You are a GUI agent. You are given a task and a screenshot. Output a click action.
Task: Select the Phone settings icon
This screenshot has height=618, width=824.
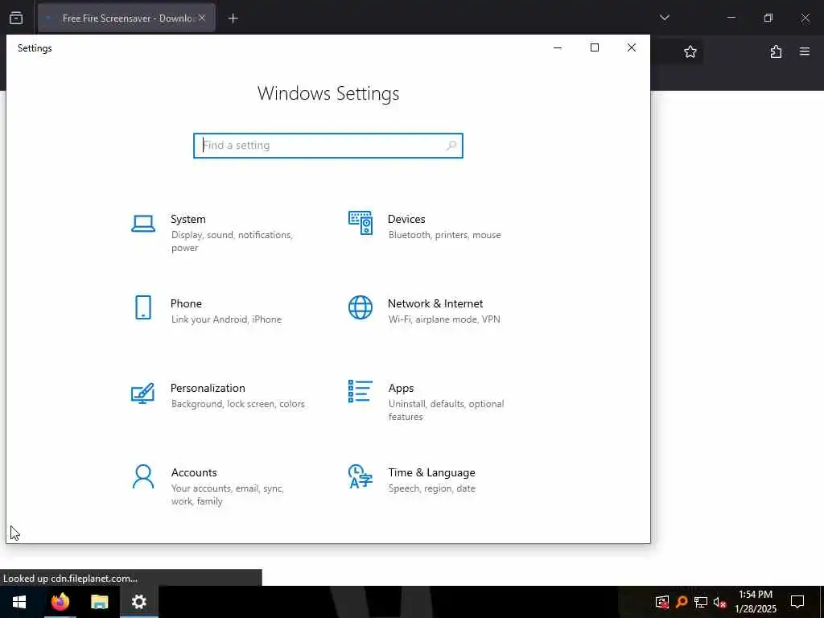click(x=143, y=307)
